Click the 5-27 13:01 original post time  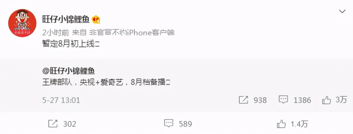61,100
